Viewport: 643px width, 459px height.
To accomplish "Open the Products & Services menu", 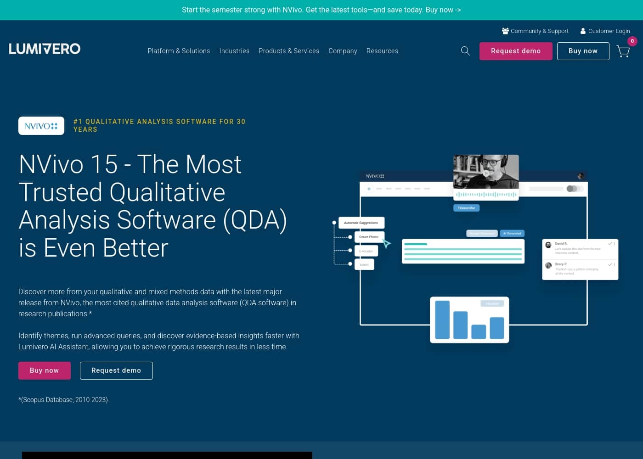I will click(289, 51).
